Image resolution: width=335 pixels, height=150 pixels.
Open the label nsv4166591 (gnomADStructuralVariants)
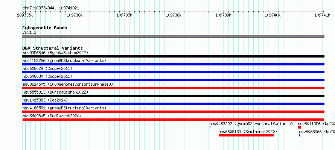[64, 108]
